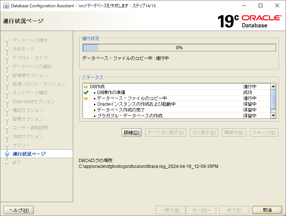286x216 pixels.
Task: Select データベース作成の完了 row
Action: pyautogui.click(x=176, y=110)
